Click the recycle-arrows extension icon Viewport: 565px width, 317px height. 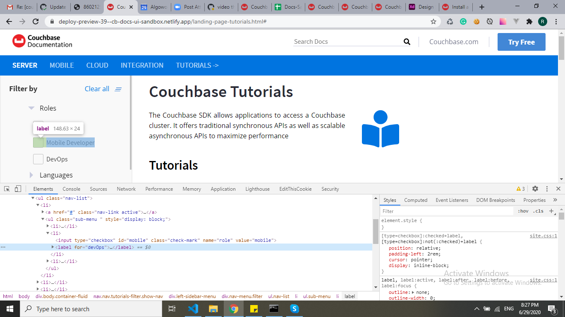point(450,21)
